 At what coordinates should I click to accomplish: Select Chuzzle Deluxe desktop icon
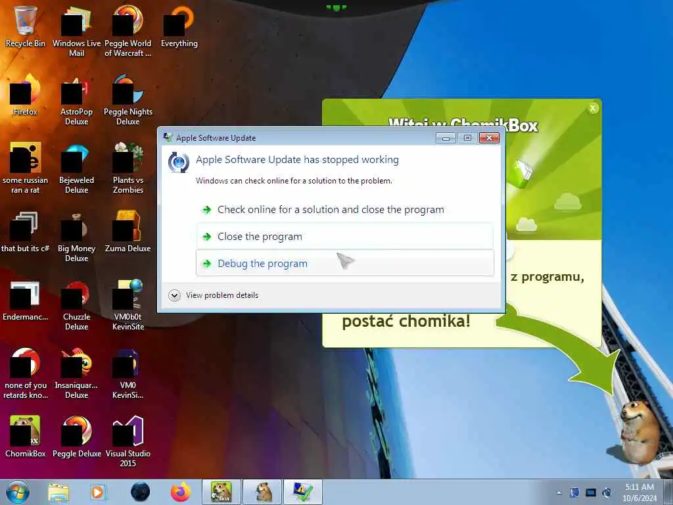click(76, 305)
